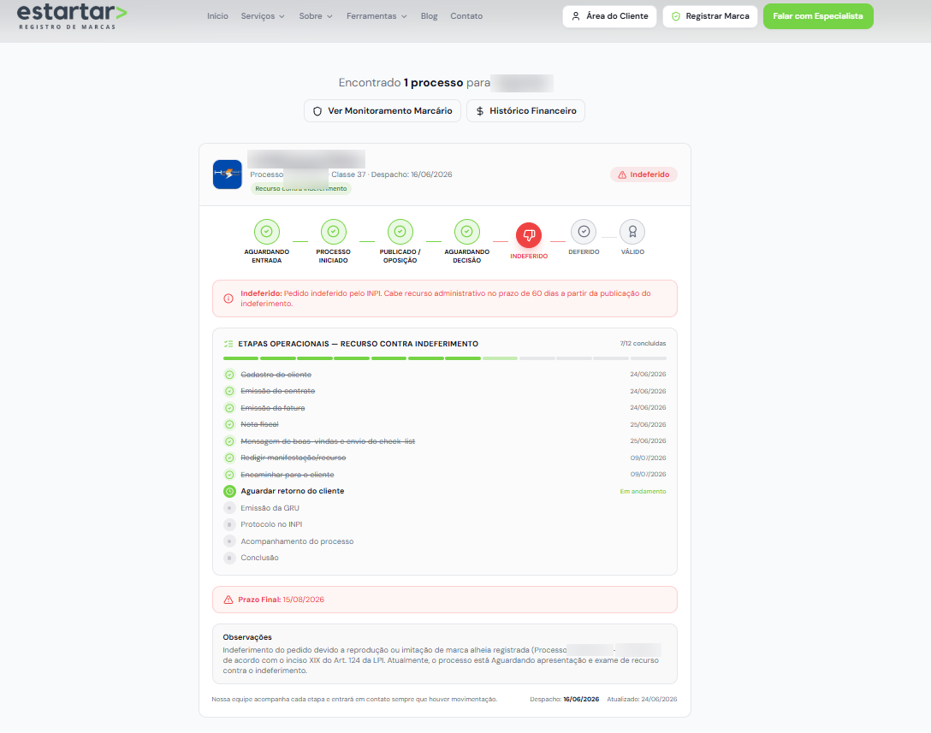This screenshot has height=733, width=931.
Task: Click the warning icon beside Prazo Final
Action: (228, 600)
